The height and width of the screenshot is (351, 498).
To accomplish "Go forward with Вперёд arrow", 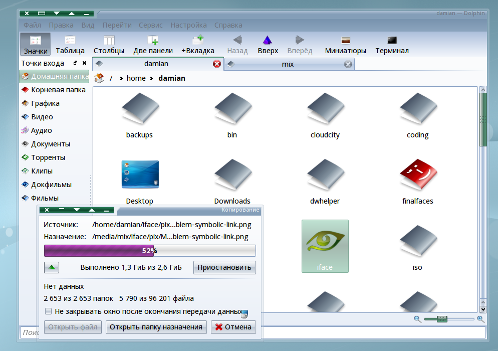I will click(300, 44).
